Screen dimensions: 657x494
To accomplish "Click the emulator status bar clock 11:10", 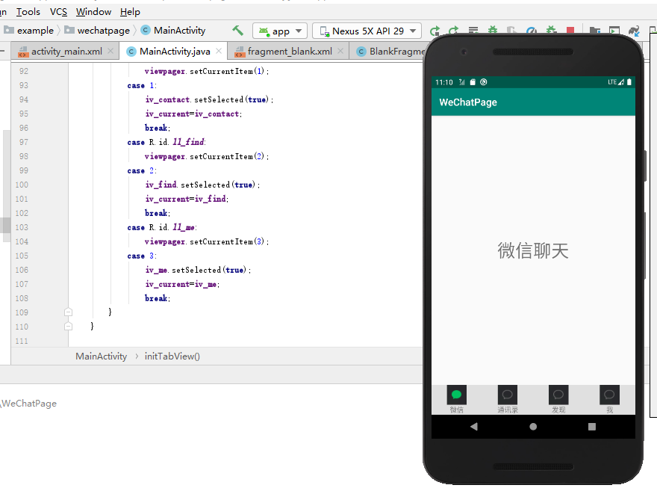I will tap(443, 82).
